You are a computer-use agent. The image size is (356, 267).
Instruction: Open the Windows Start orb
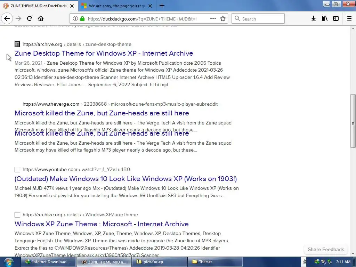click(x=8, y=262)
